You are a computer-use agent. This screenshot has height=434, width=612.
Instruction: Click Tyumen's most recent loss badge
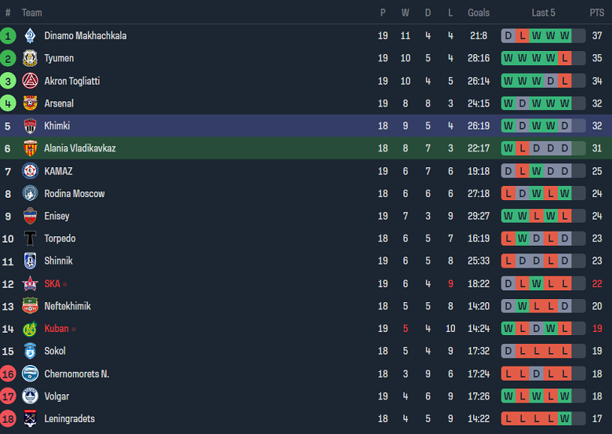(565, 58)
